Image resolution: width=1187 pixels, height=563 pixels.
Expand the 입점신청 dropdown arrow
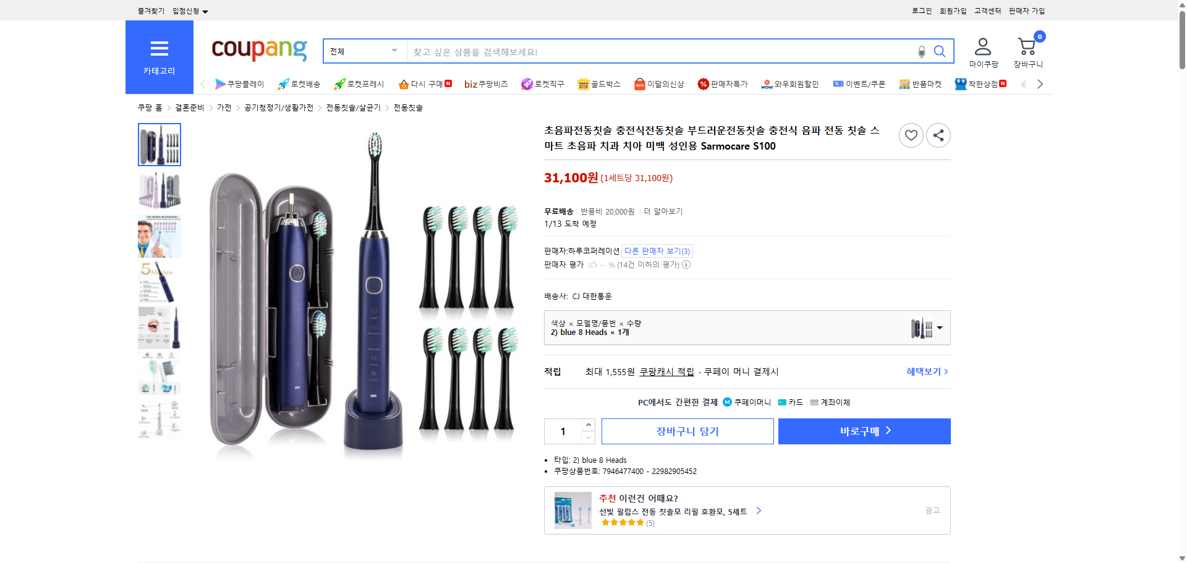[x=206, y=11]
